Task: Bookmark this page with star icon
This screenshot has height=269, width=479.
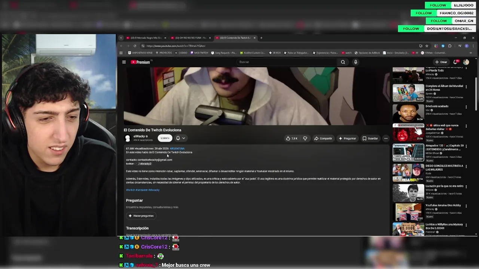Action: 427,46
